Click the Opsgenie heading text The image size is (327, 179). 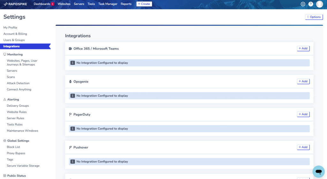coord(81,82)
